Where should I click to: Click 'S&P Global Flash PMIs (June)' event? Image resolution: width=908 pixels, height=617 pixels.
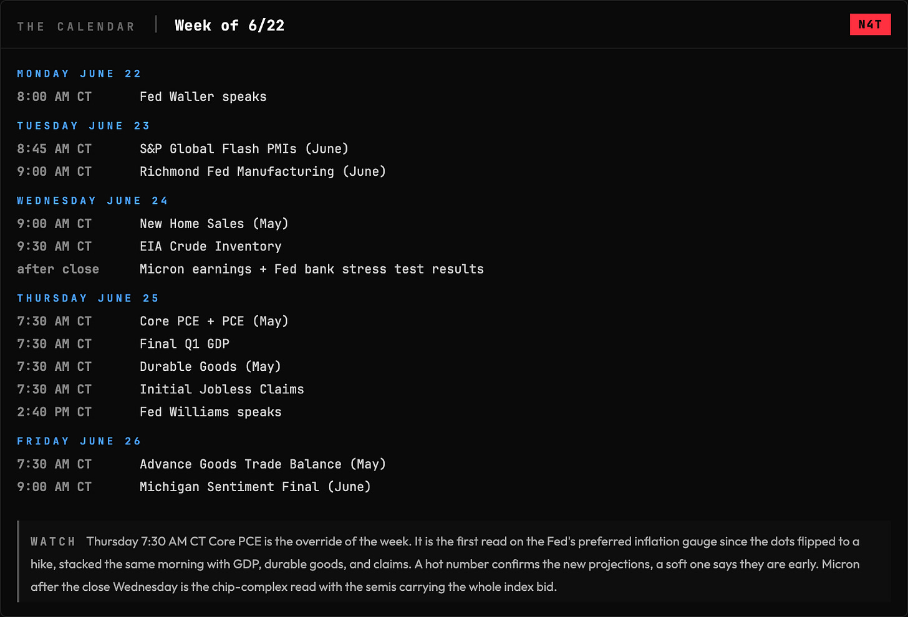(244, 149)
